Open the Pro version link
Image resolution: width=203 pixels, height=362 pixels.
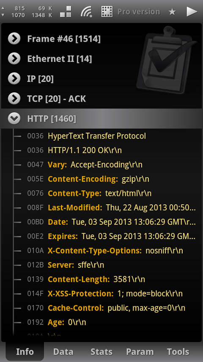pyautogui.click(x=138, y=11)
